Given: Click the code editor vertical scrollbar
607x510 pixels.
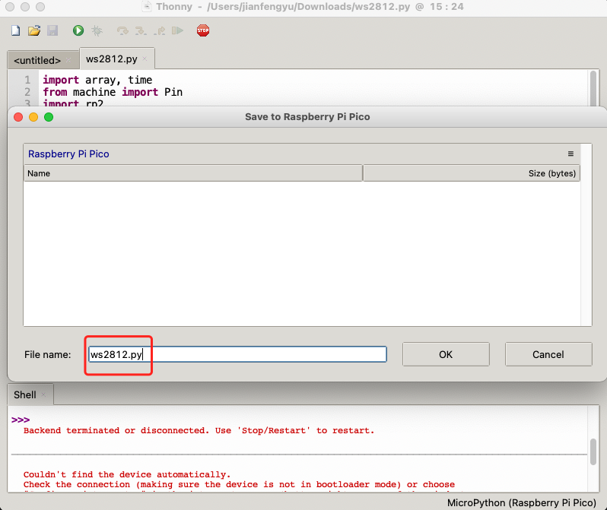Looking at the screenshot, I should [x=593, y=88].
